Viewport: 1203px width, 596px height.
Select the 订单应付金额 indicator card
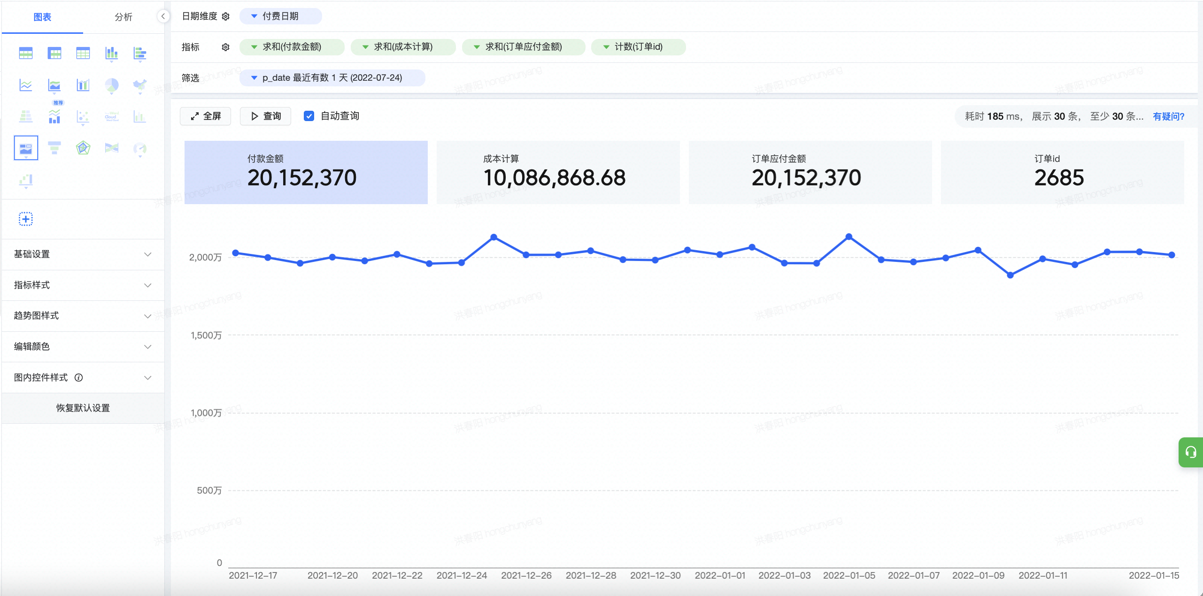click(810, 172)
